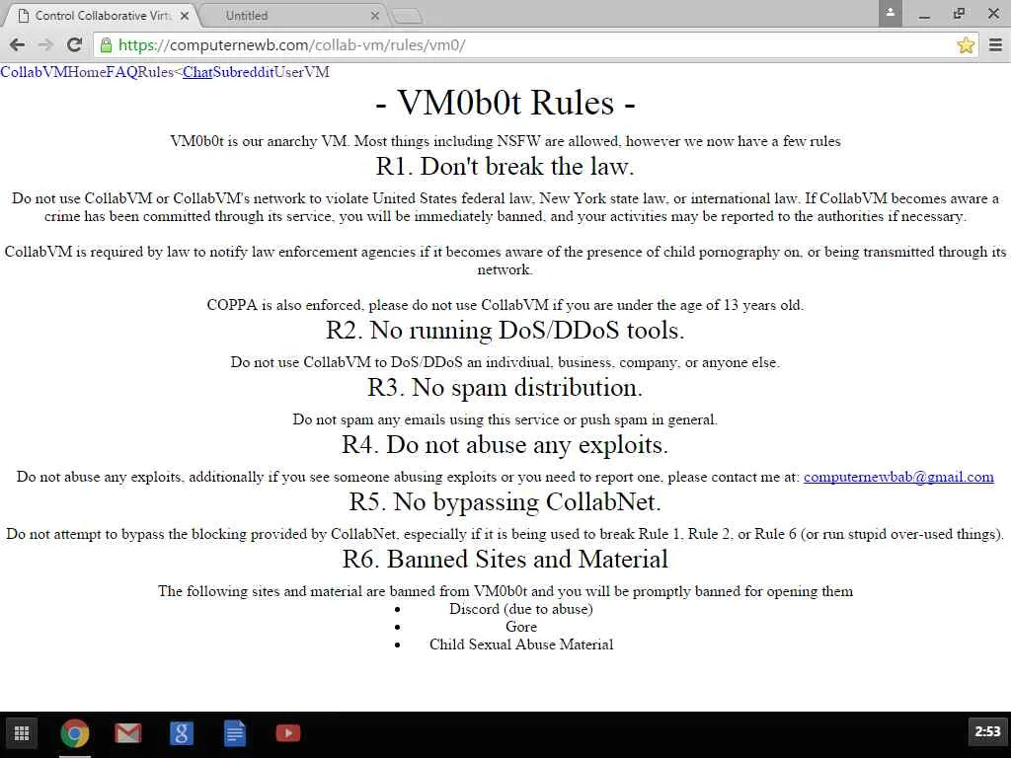Click the "R2. No running DoS/DDoS tools." heading
1011x758 pixels.
505,330
